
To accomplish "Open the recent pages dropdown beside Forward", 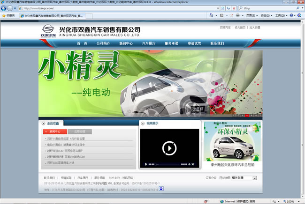I will (15, 8).
